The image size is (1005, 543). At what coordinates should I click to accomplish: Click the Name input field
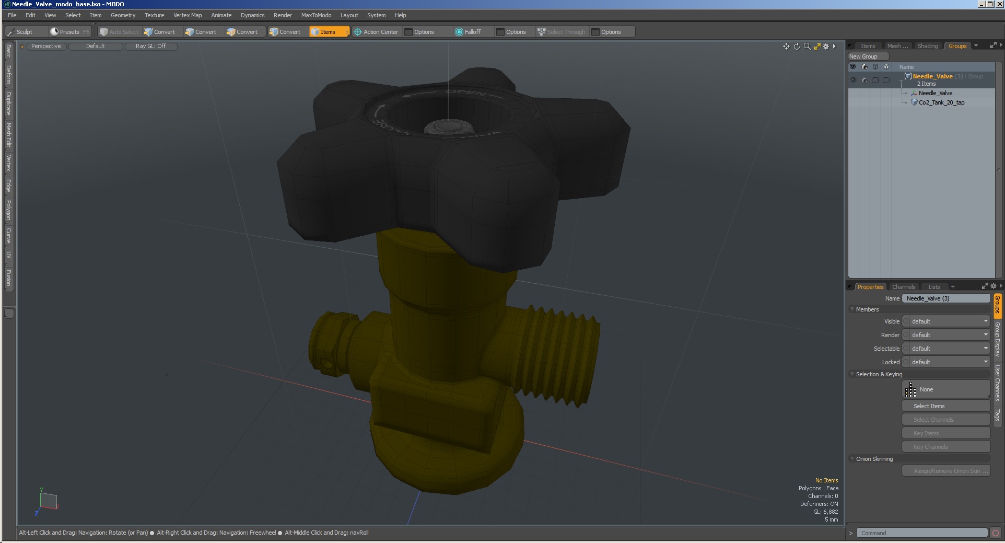pos(946,298)
